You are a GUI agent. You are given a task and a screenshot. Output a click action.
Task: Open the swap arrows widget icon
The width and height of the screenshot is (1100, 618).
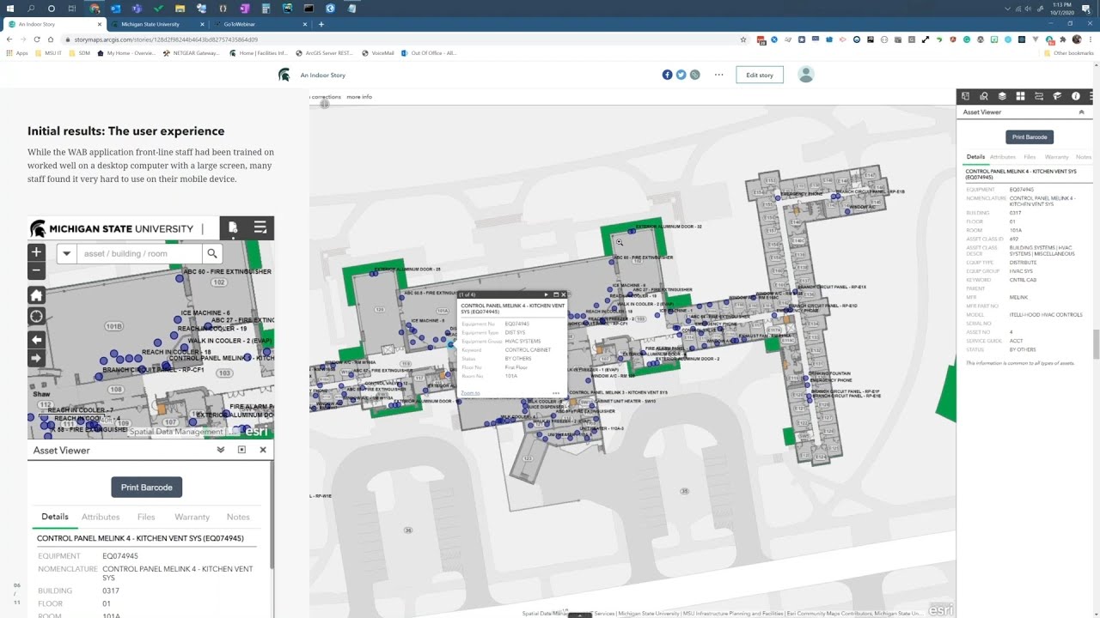tap(1039, 96)
